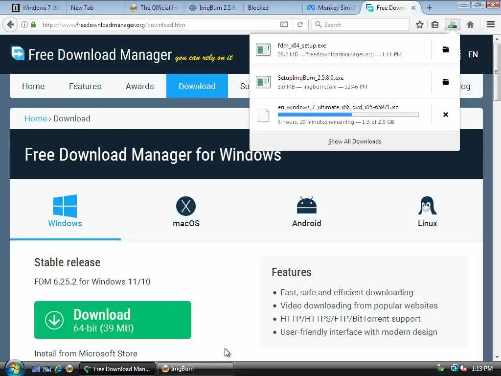Image resolution: width=501 pixels, height=376 pixels.
Task: Show All Downloads
Action: tap(354, 141)
